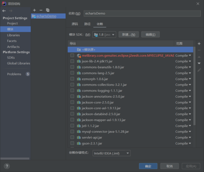Image resolution: width=204 pixels, height=172 pixels.
Task: Click the Problems count badge
Action: coord(28,74)
